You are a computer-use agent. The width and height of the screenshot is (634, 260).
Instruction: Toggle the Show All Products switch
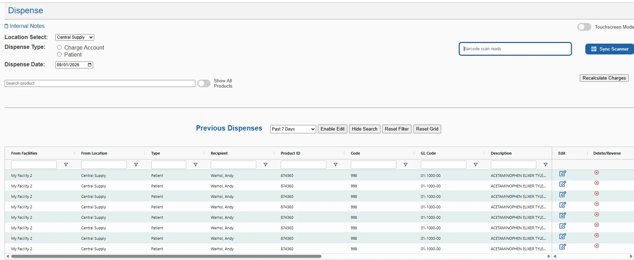[x=204, y=83]
